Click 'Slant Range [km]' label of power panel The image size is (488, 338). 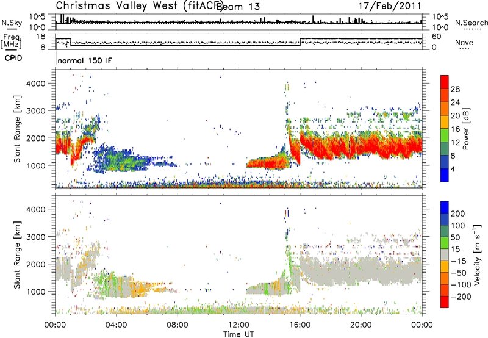point(17,129)
